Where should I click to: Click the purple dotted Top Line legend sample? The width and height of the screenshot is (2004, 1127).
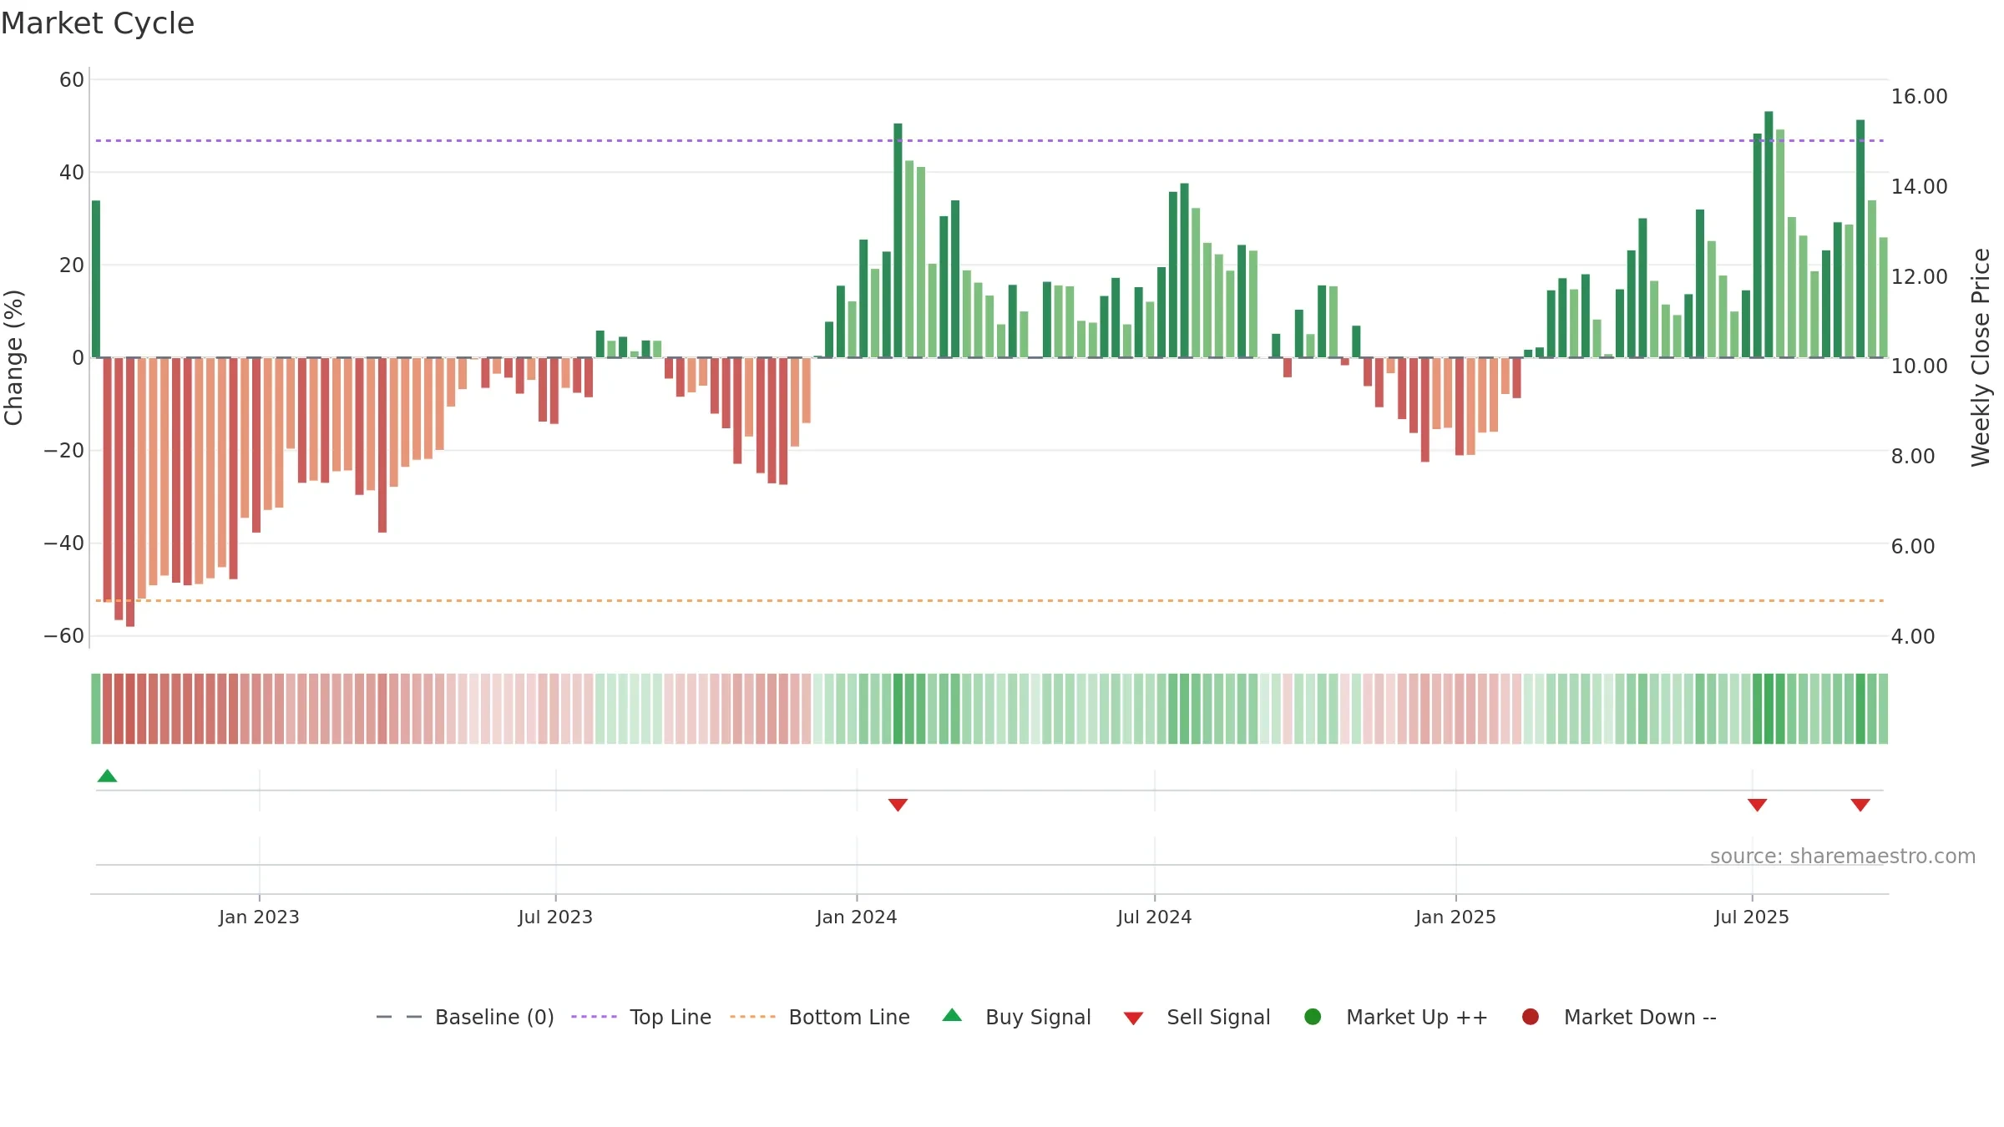coord(594,1017)
